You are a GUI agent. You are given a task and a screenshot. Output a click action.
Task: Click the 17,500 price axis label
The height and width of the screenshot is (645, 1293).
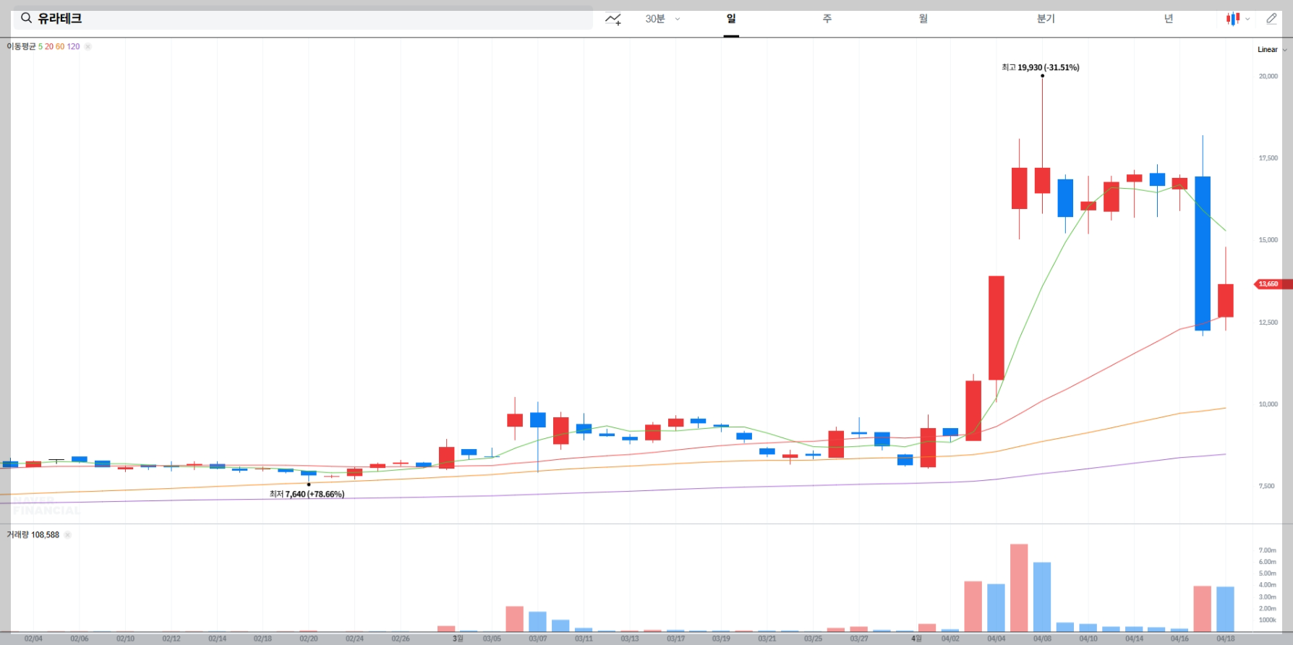pos(1268,158)
